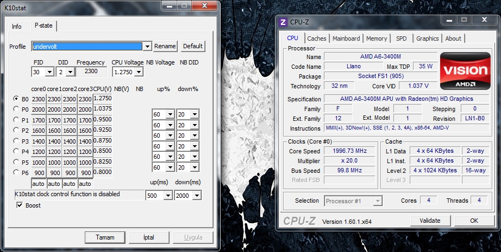The height and width of the screenshot is (252, 501).
Task: Click the OK button in CPU-Z
Action: click(x=474, y=221)
